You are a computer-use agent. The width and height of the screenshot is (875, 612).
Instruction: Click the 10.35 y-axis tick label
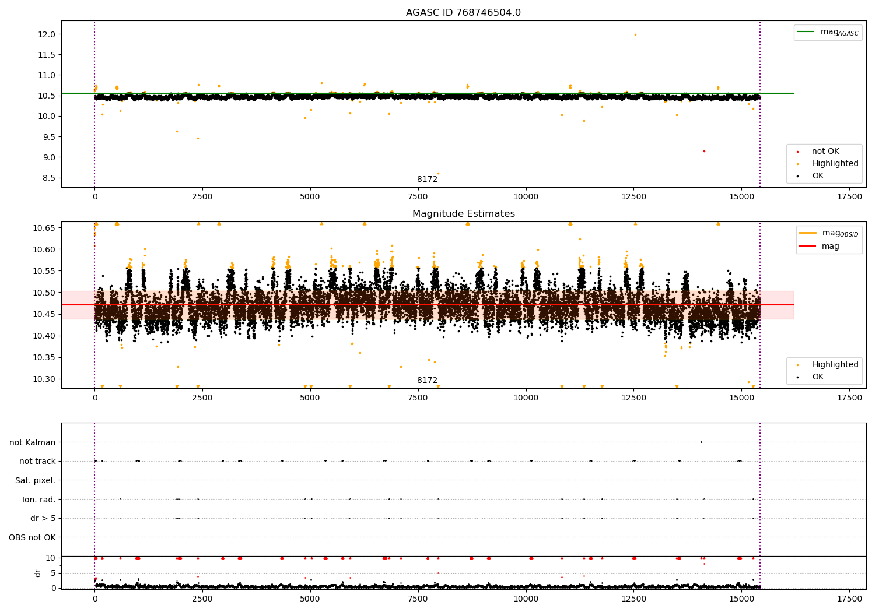[44, 357]
